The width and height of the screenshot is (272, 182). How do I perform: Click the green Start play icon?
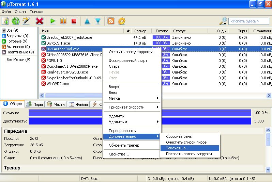point(52,21)
